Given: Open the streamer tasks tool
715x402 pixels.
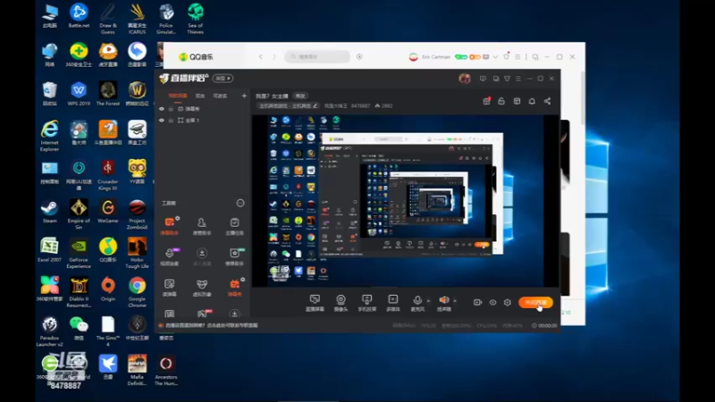Looking at the screenshot, I should 234,226.
